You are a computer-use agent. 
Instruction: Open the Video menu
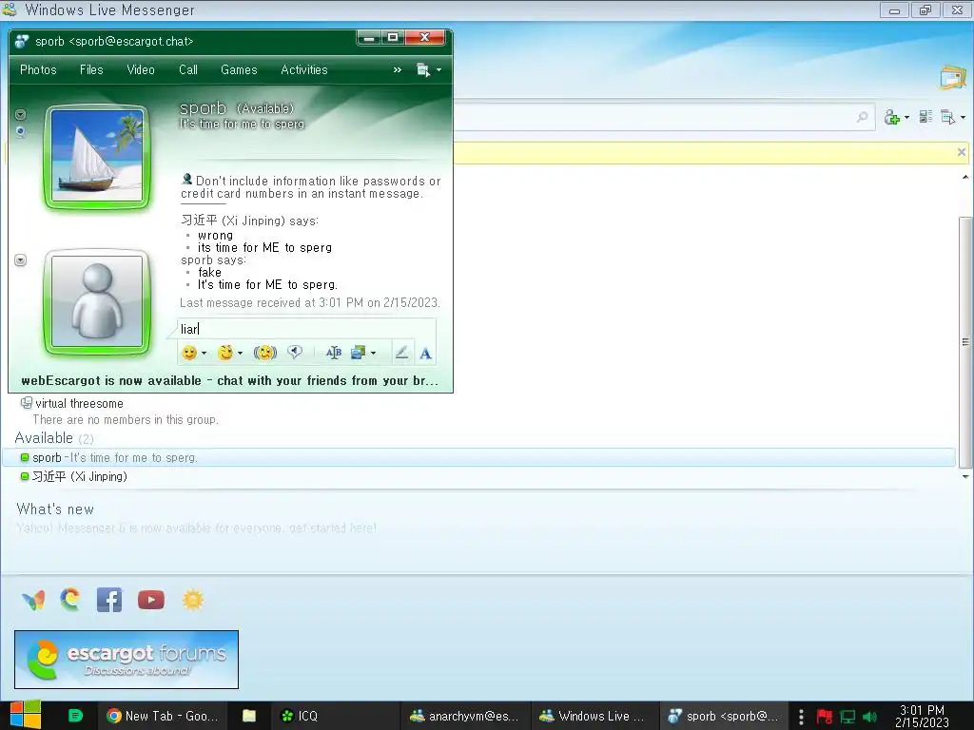tap(141, 70)
